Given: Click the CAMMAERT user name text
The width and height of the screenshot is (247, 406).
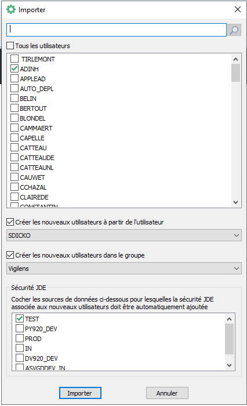Looking at the screenshot, I should point(36,128).
